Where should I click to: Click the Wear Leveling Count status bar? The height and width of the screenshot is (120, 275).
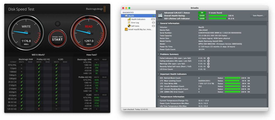pos(232,81)
